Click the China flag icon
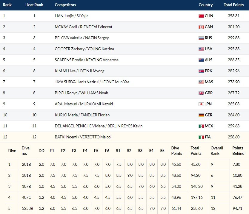Image resolution: width=249 pixels, height=214 pixels. coord(201,16)
